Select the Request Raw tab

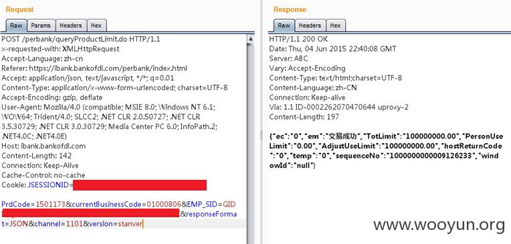16,25
